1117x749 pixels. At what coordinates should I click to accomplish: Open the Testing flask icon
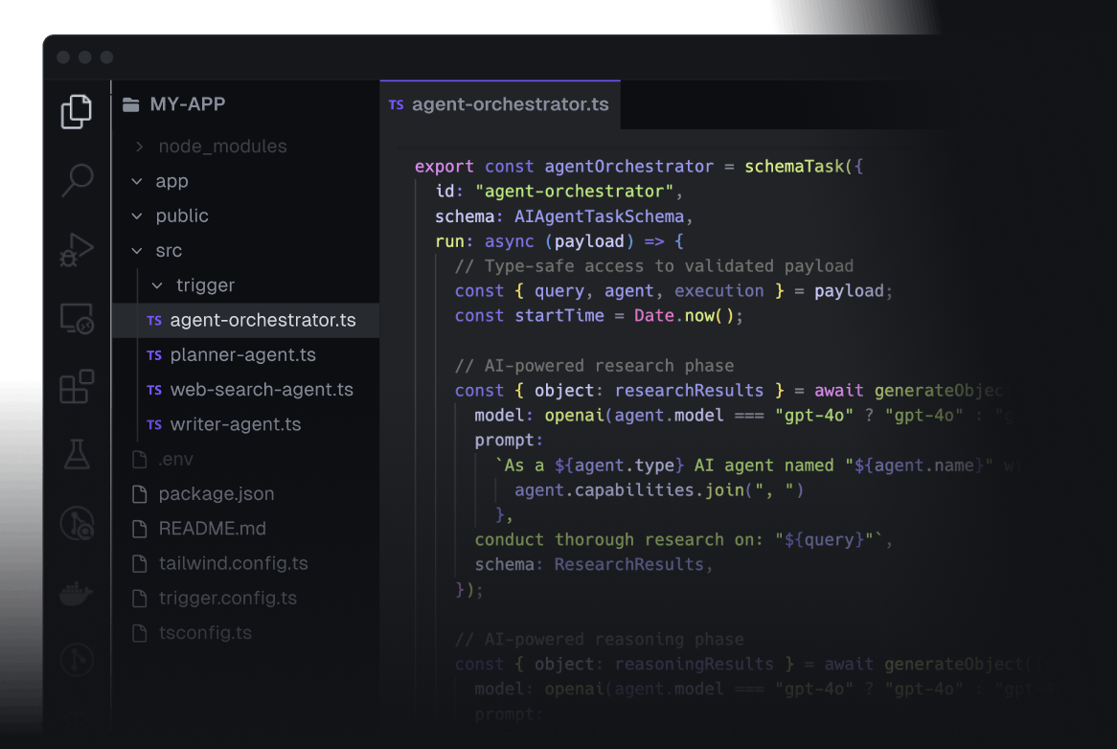coord(77,454)
